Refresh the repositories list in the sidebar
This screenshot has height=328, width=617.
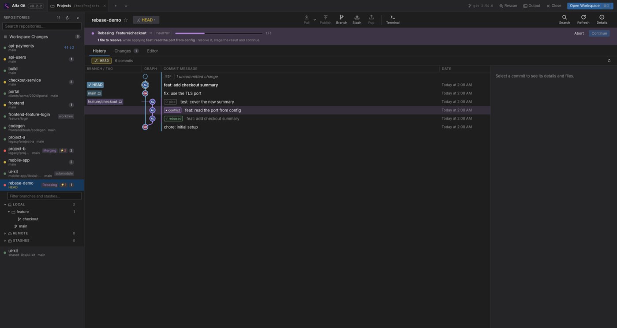[x=67, y=18]
